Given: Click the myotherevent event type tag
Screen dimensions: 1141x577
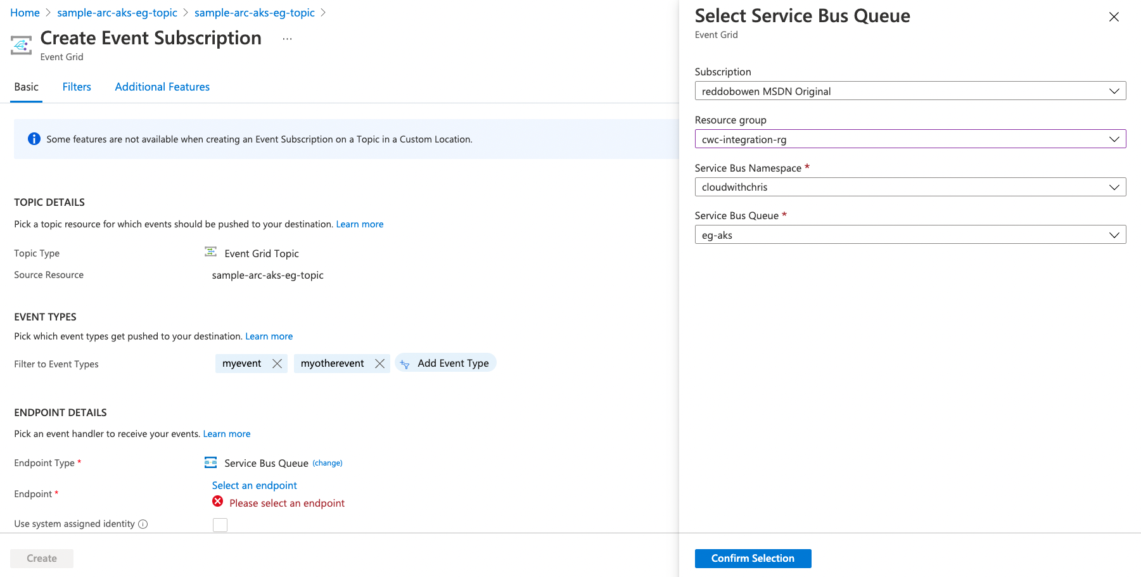Looking at the screenshot, I should tap(333, 364).
